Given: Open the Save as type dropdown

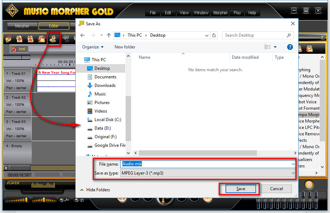Looking at the screenshot, I should 293,173.
